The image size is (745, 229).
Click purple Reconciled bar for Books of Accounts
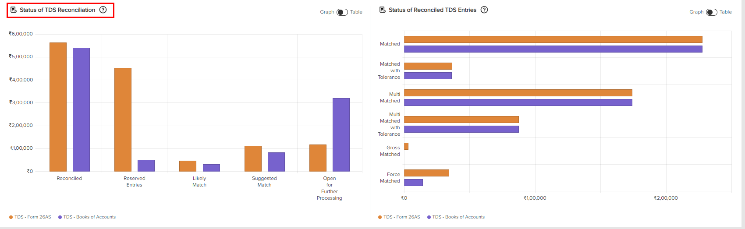pos(81,109)
